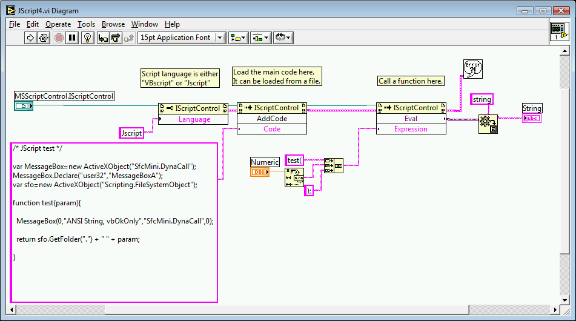
Task: Click the 'test(' string constant
Action: pyautogui.click(x=294, y=160)
